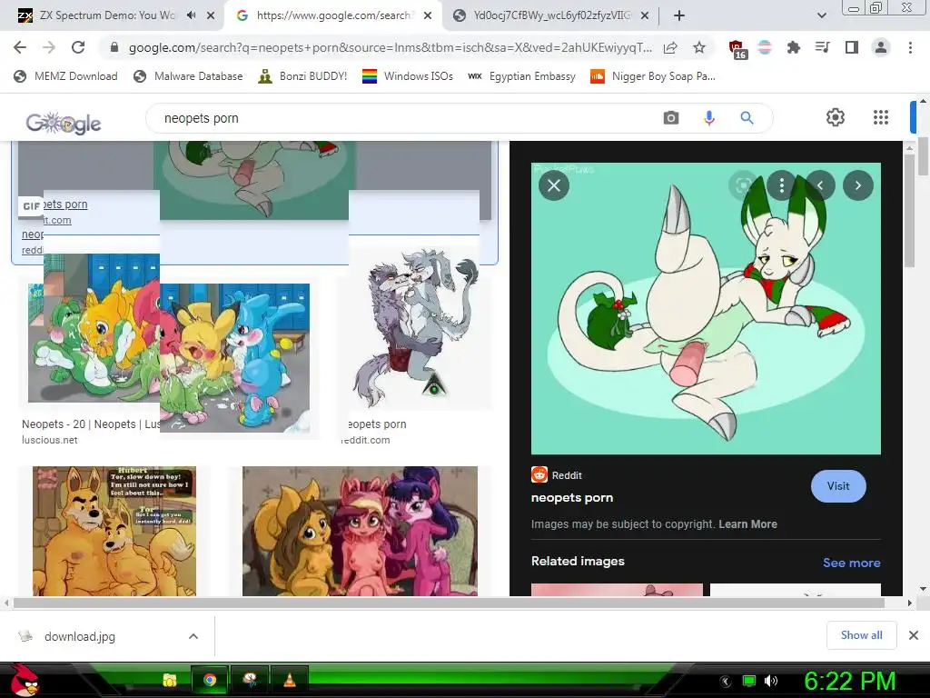Share this page from the address bar

(670, 47)
